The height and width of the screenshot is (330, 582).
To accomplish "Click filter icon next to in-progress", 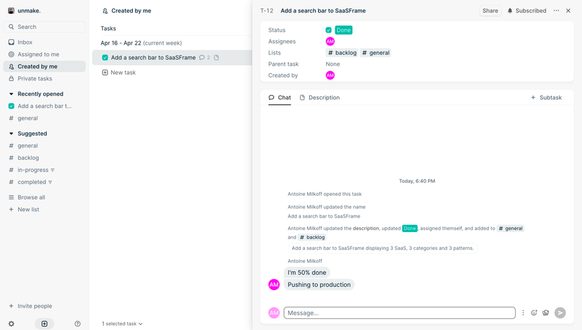I will point(53,170).
